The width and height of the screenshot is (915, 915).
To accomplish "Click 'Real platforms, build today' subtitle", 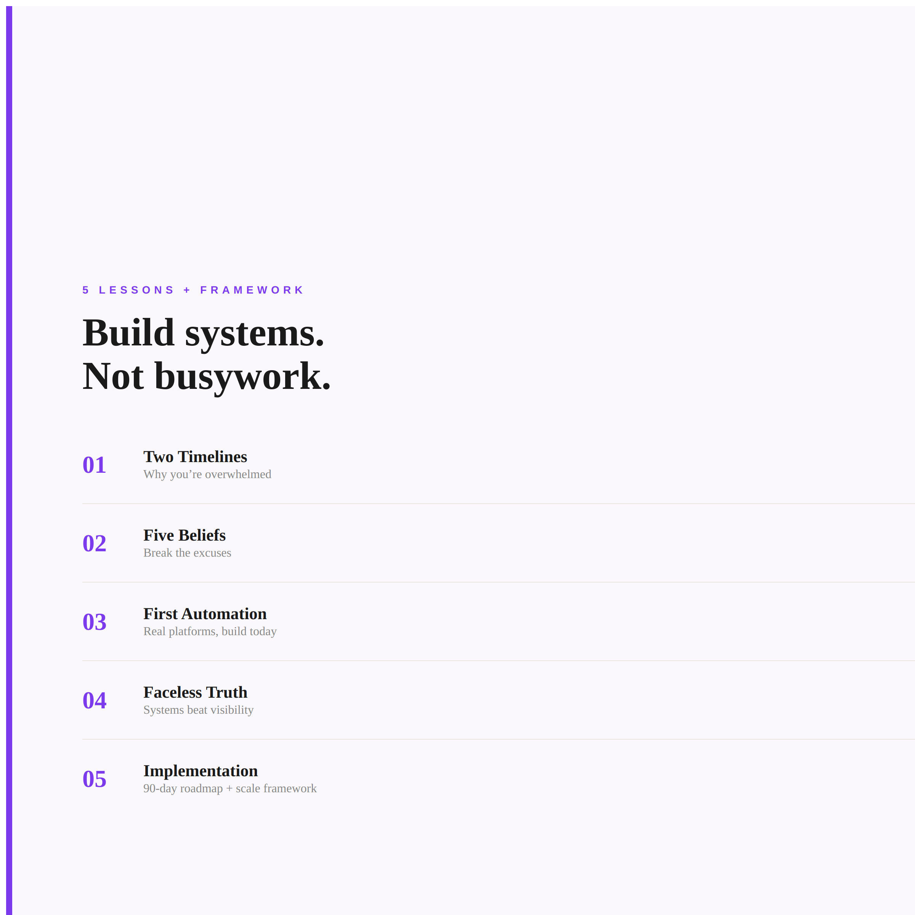I will coord(210,631).
